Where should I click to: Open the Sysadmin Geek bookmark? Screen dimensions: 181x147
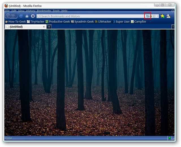pyautogui.click(x=82, y=22)
